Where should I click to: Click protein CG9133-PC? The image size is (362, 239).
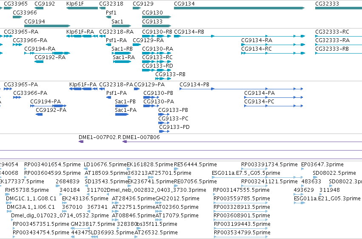164,123
